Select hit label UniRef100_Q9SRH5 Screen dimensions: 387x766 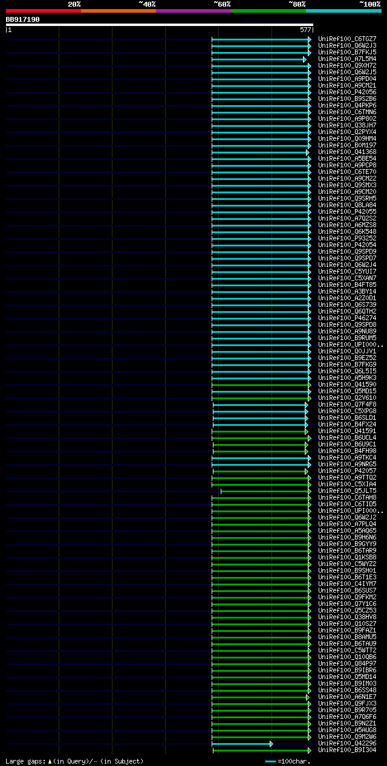[x=347, y=199]
